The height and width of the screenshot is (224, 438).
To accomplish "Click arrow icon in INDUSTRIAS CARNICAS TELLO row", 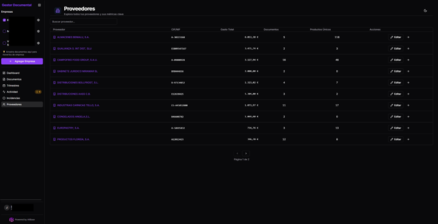I will [408, 105].
